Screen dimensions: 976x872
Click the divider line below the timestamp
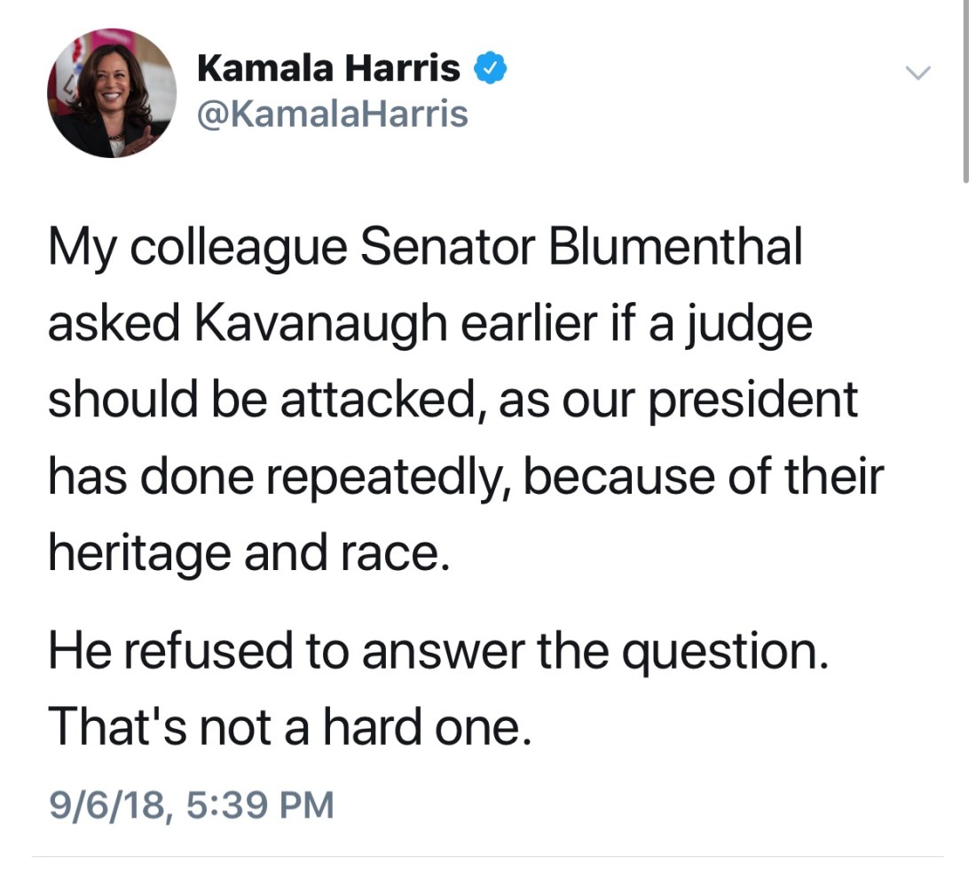tap(488, 857)
